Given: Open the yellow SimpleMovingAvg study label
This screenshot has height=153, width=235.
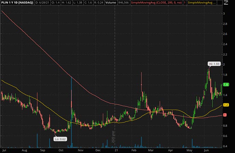Looking at the screenshot, I should pyautogui.click(x=202, y=2).
